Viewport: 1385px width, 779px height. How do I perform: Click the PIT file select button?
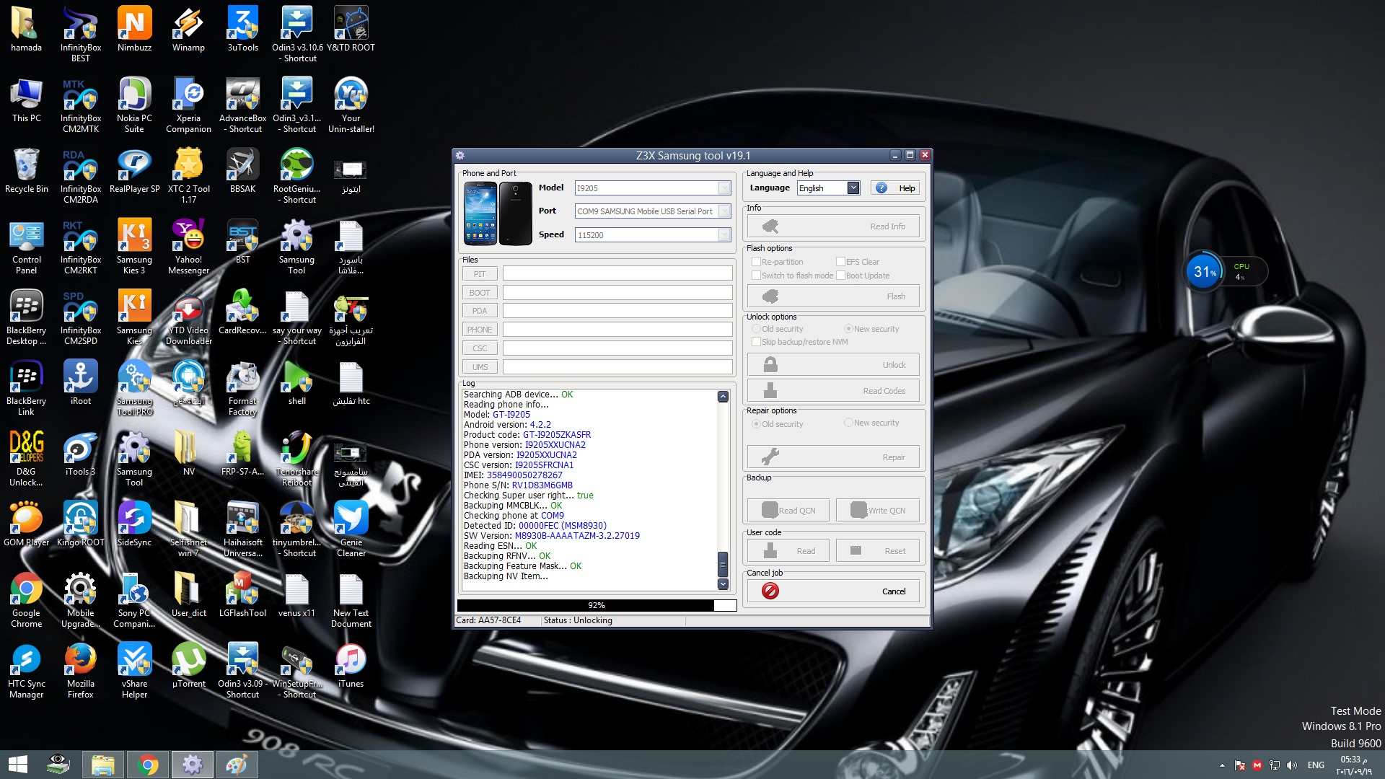click(x=480, y=274)
